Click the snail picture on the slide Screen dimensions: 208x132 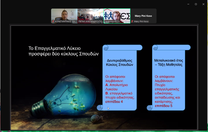[97, 118]
